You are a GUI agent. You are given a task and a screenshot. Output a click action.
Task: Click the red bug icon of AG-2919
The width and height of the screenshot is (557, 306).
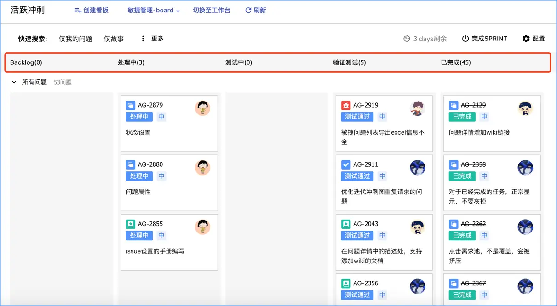pos(346,105)
